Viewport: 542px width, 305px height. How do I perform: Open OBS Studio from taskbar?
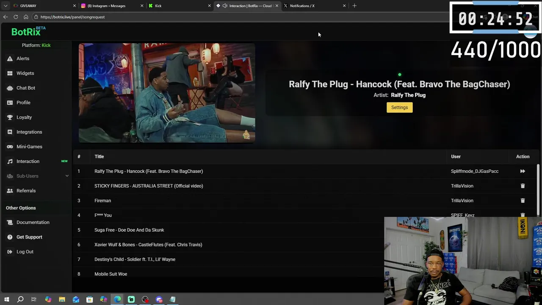(x=145, y=299)
